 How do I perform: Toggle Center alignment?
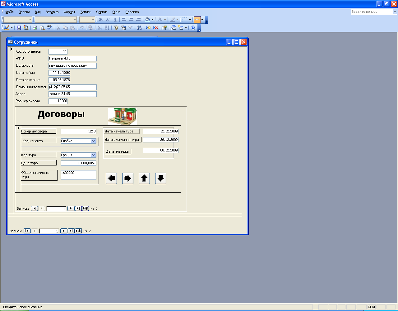click(x=131, y=20)
